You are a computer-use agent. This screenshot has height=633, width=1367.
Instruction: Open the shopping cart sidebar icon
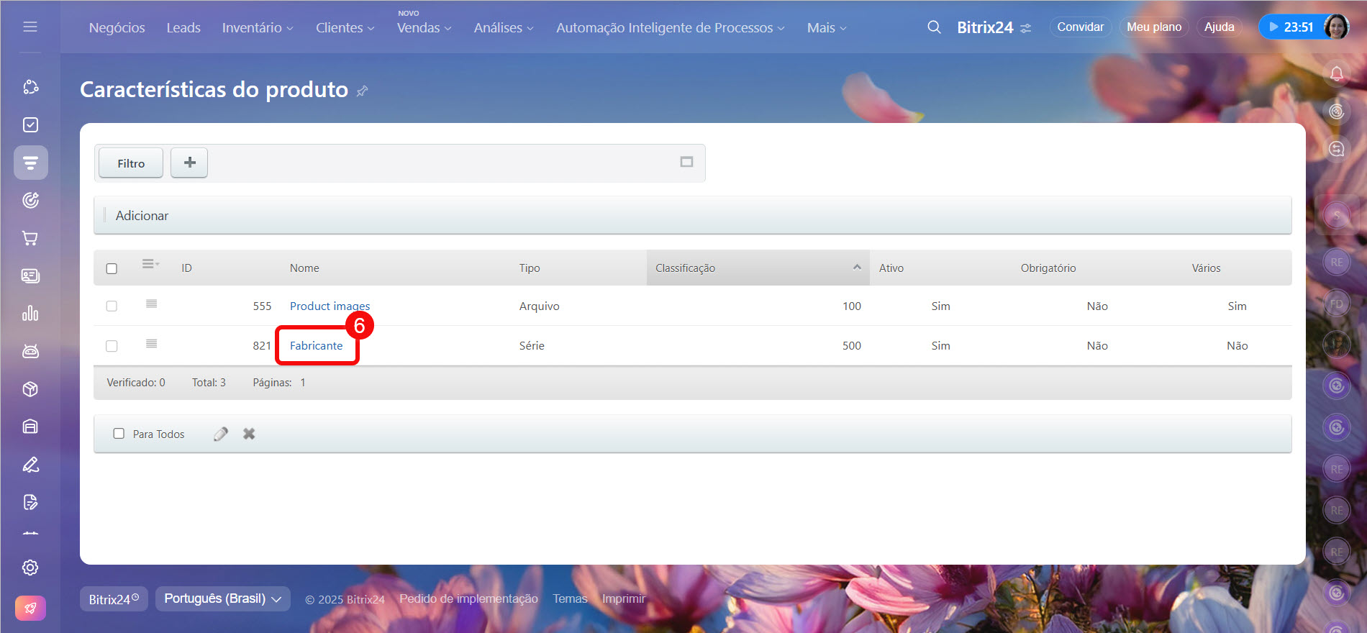point(30,238)
